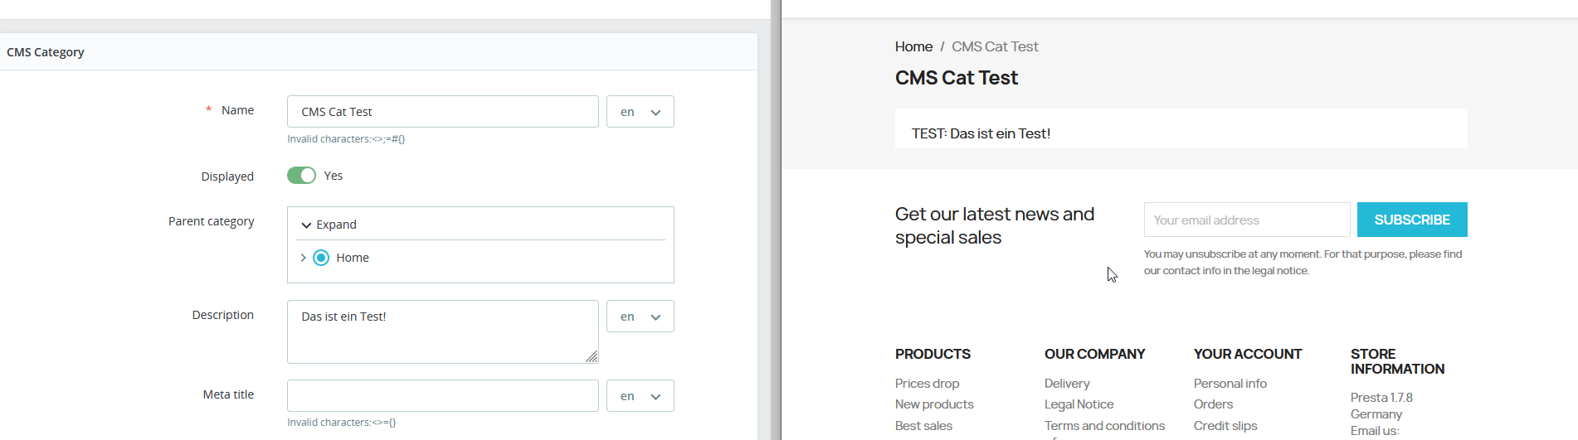Click the Description textarea resize handle

click(592, 357)
